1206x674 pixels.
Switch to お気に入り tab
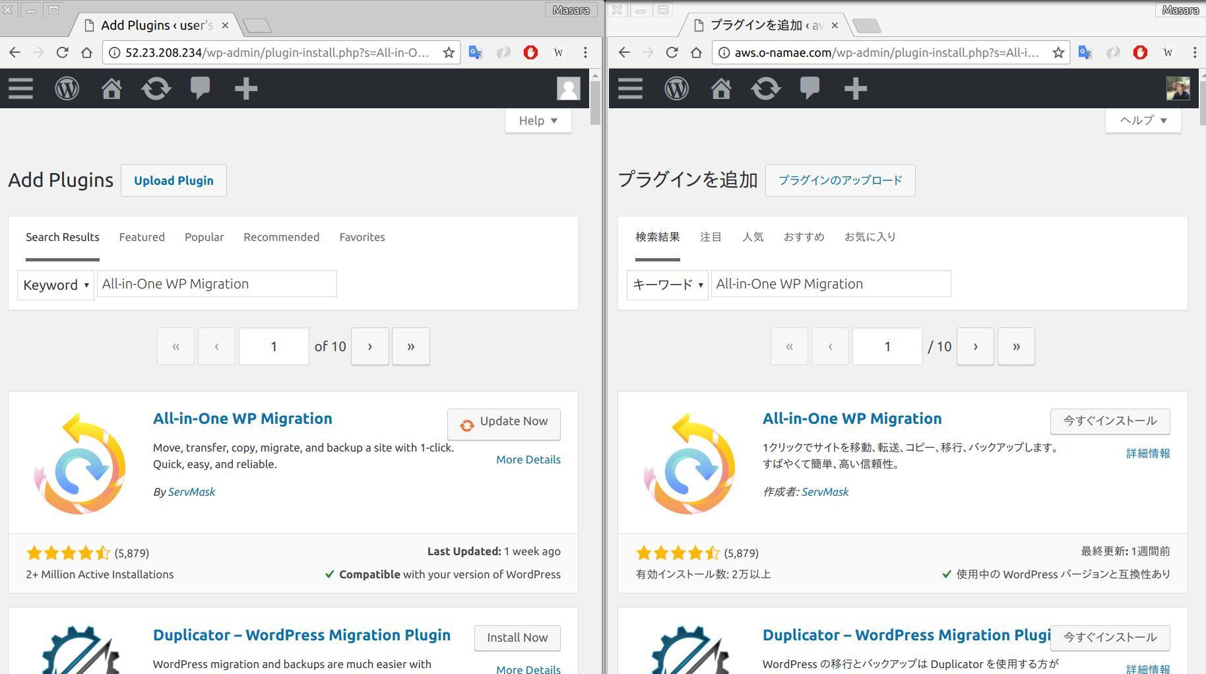point(870,237)
